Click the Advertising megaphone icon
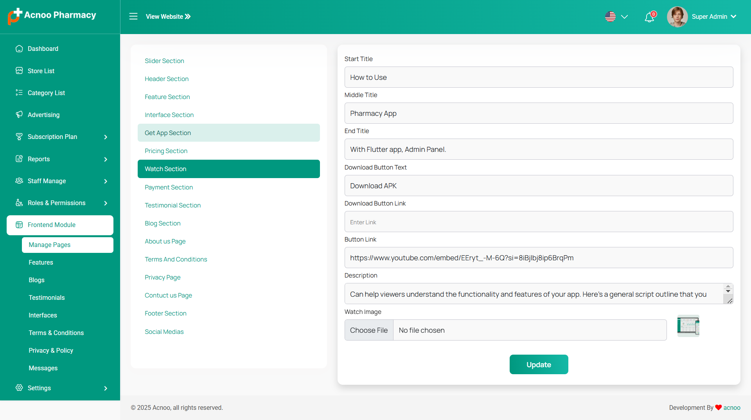Viewport: 751px width, 420px height. coord(19,115)
